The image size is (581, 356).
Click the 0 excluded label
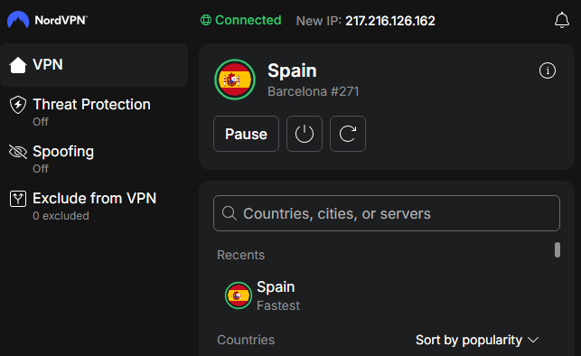tap(61, 216)
